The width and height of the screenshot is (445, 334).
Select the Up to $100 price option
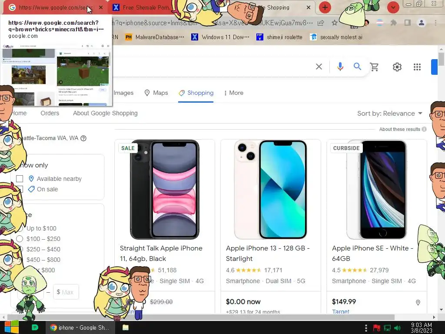point(41,228)
